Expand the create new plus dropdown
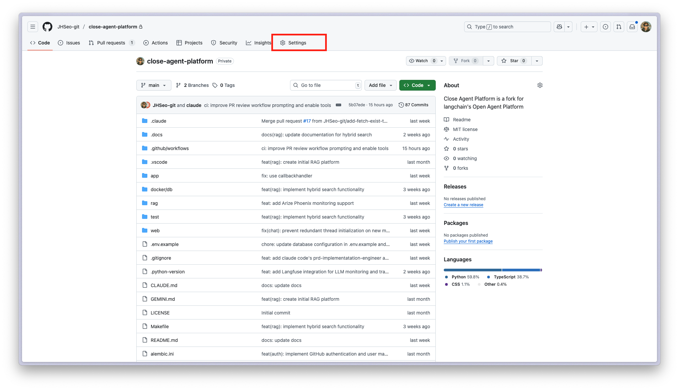Viewport: 679px width, 390px height. pos(589,27)
